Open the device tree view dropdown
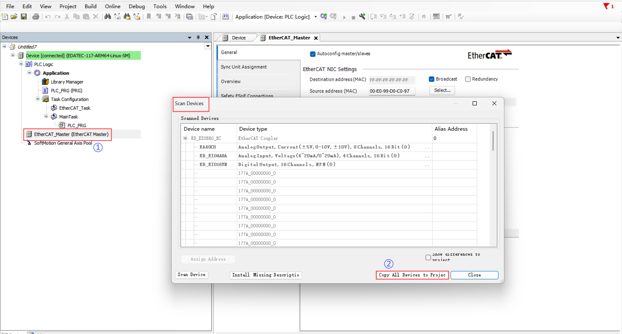The width and height of the screenshot is (622, 334). 208,46
